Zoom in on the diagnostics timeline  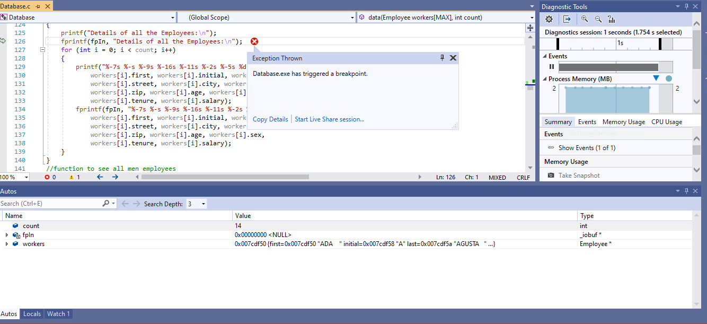[584, 19]
